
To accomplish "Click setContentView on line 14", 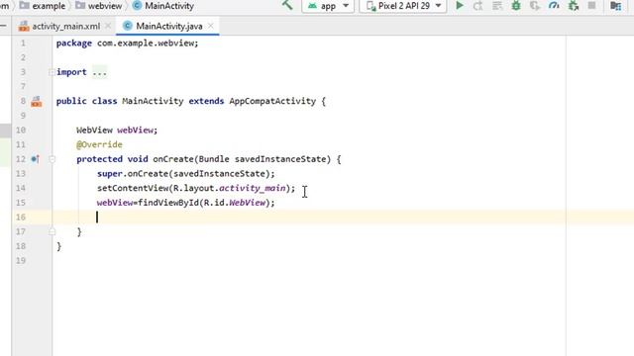I will tap(133, 188).
